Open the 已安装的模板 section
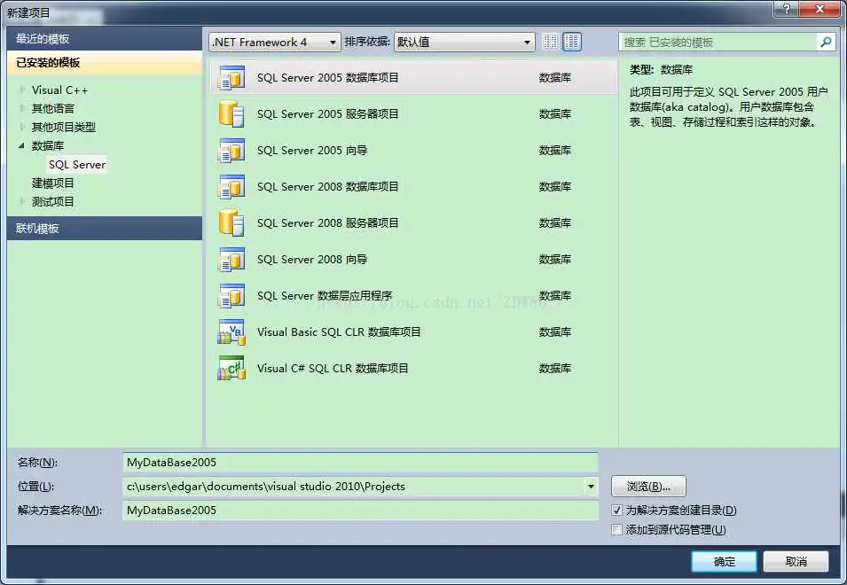Image resolution: width=847 pixels, height=585 pixels. click(105, 63)
